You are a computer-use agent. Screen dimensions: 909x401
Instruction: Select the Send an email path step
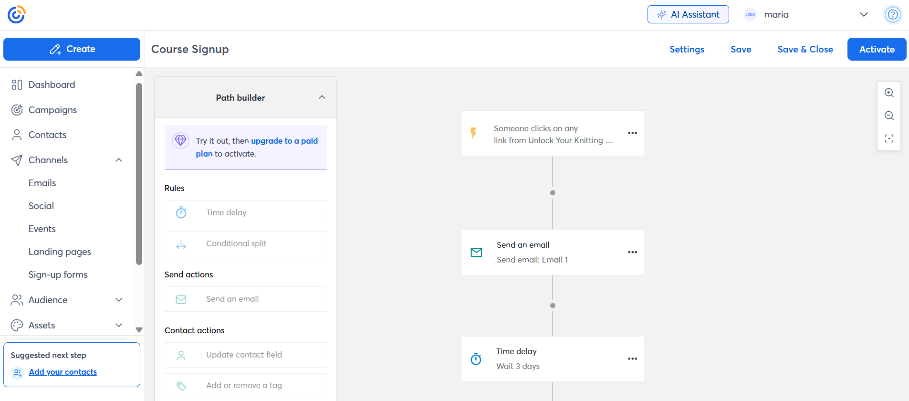click(553, 253)
